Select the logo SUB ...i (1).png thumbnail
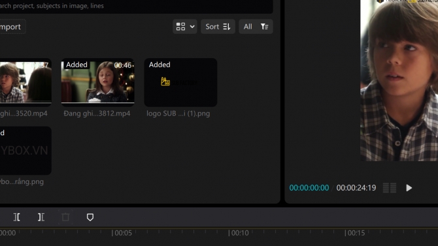 180,82
